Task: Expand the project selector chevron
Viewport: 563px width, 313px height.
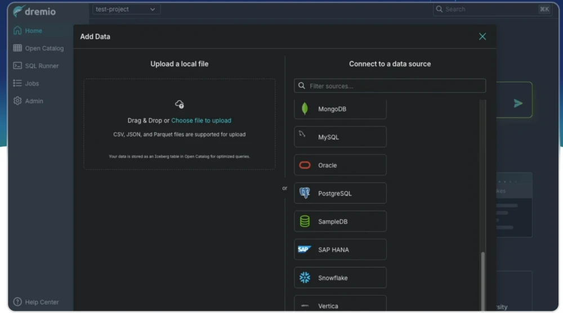Action: click(153, 10)
